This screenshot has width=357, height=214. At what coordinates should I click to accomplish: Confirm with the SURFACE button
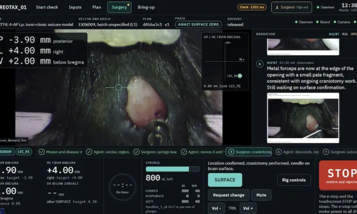(x=225, y=180)
